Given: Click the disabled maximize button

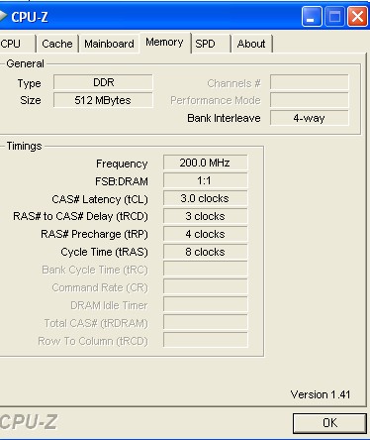Looking at the screenshot, I should point(334,17).
